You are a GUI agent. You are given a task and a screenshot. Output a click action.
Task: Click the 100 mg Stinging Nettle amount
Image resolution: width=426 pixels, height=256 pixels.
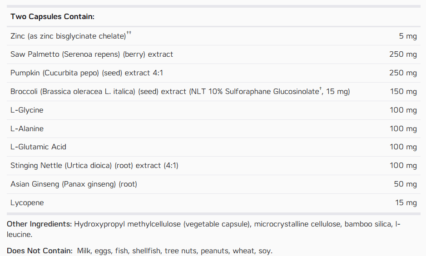click(x=403, y=166)
